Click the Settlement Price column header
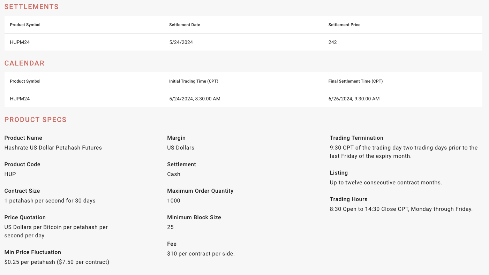 point(344,25)
